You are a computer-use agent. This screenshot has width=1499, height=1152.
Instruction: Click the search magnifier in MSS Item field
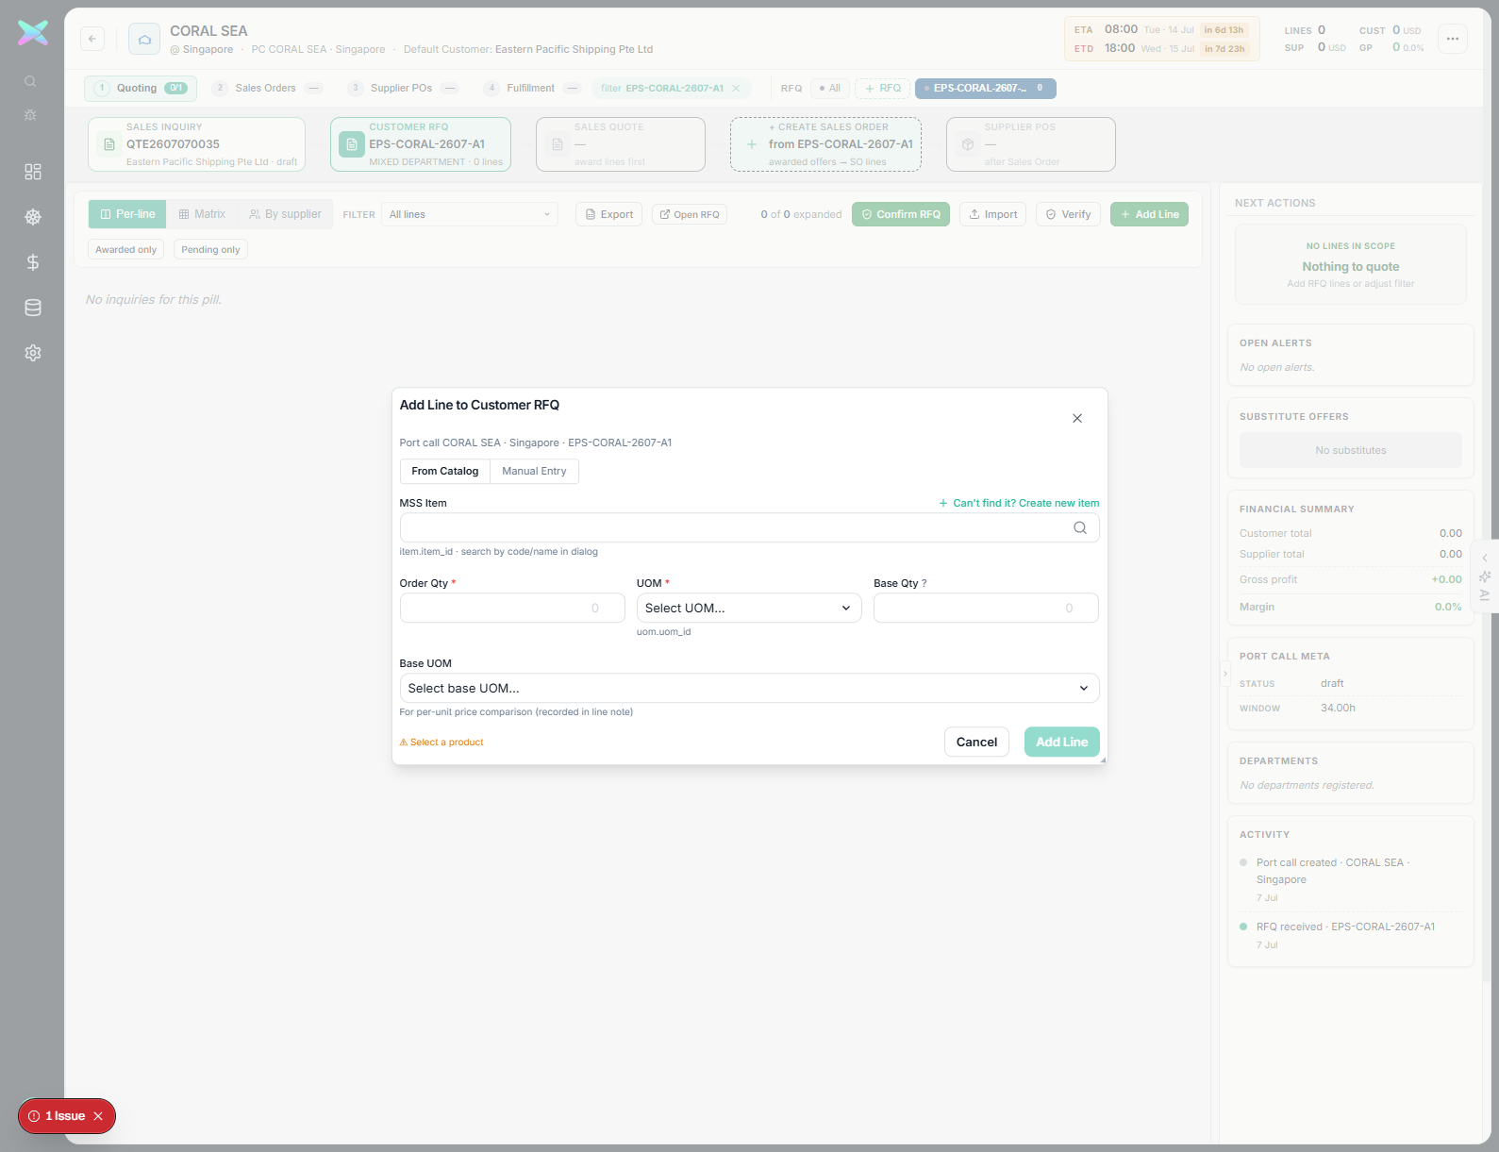[1080, 528]
